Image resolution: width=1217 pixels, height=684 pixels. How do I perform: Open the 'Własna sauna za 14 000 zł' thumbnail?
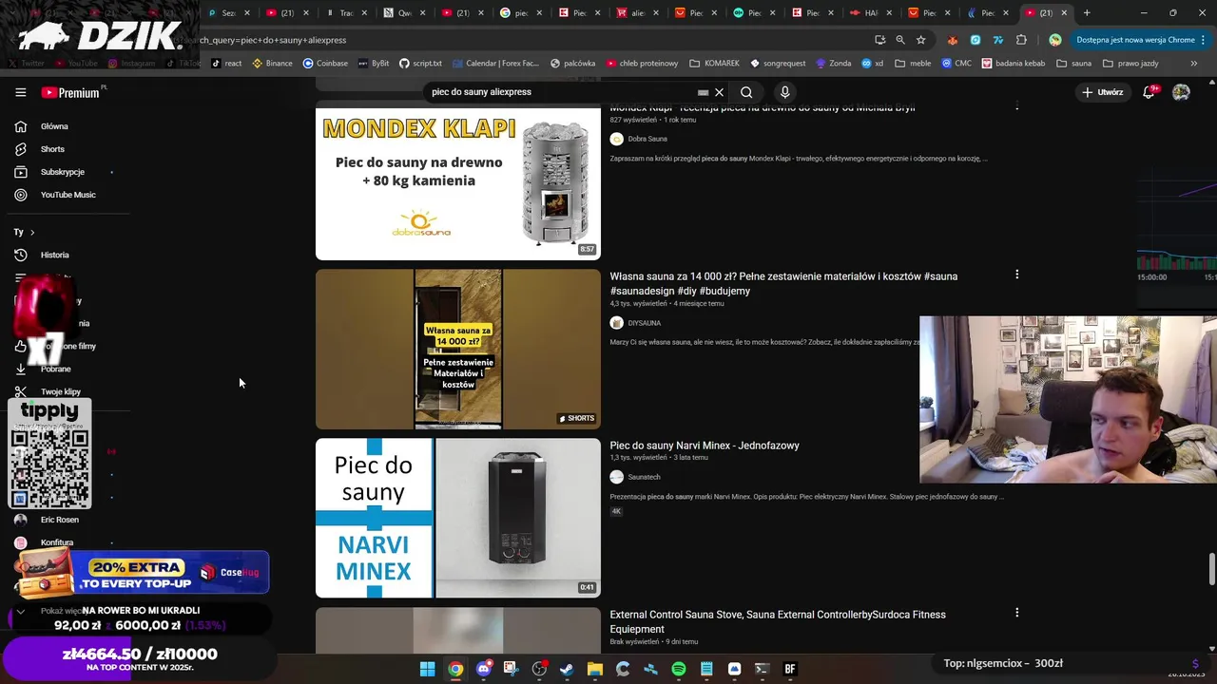pos(458,349)
